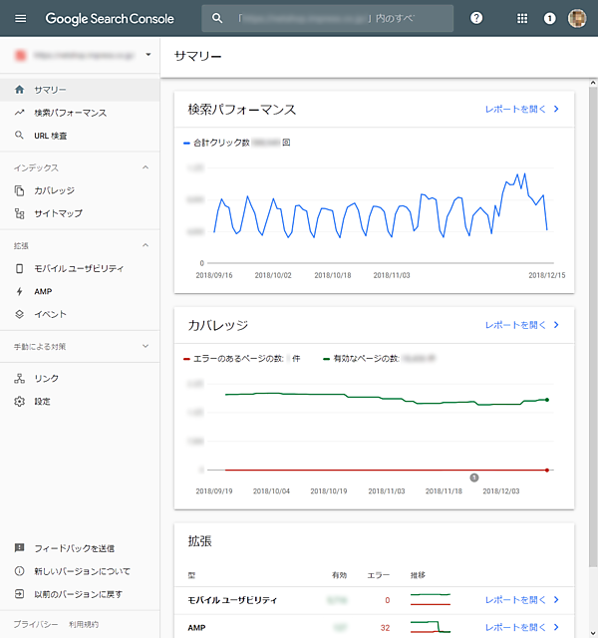Collapse the インデックス section

(x=146, y=167)
